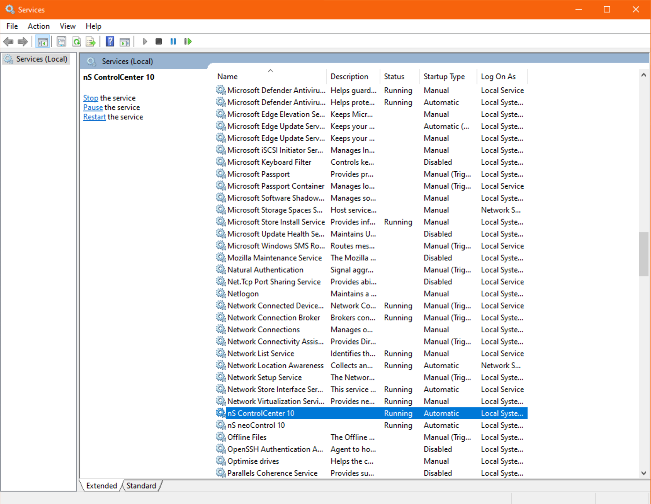Click the Start Service play icon

point(145,41)
